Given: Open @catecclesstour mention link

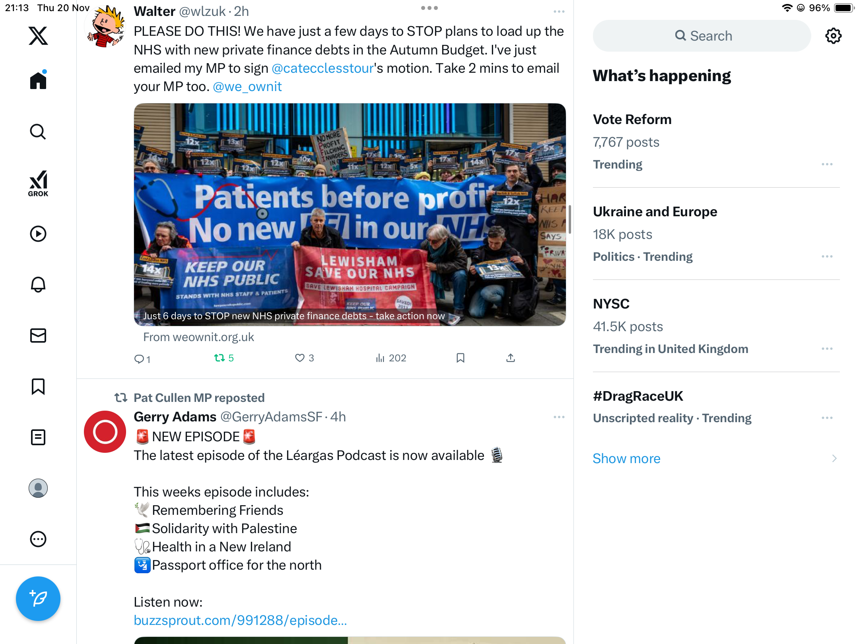Looking at the screenshot, I should click(x=323, y=68).
